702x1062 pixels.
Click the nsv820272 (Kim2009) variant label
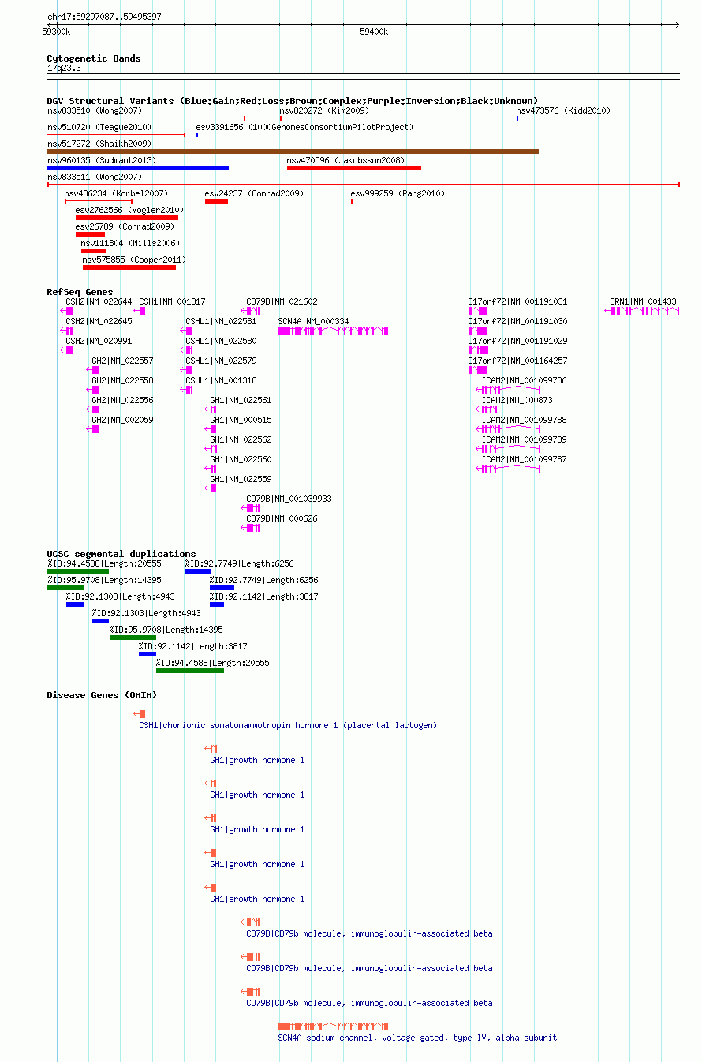pos(323,111)
